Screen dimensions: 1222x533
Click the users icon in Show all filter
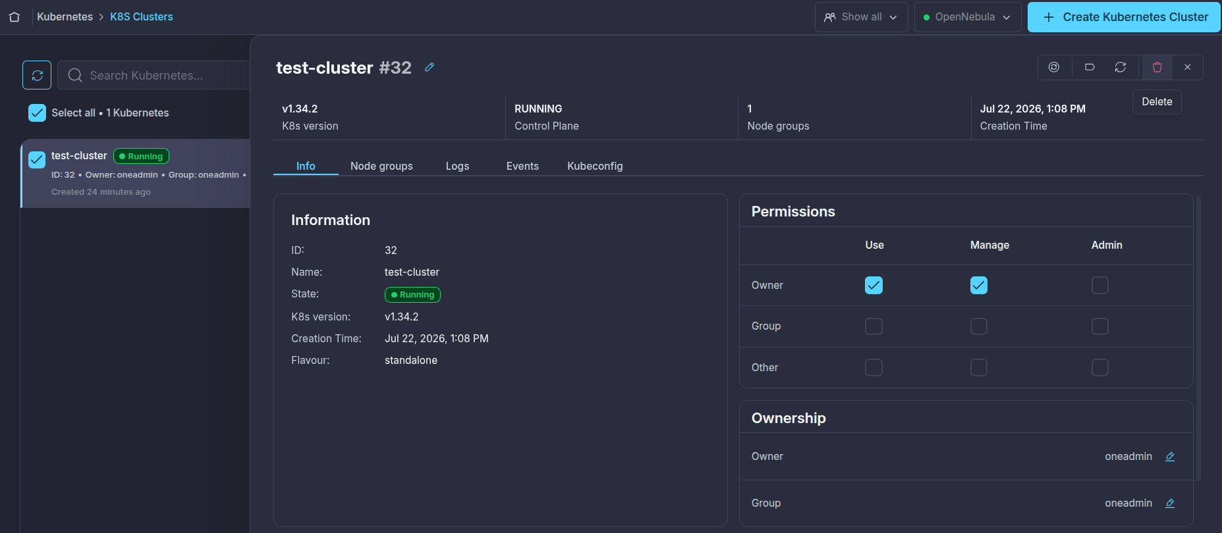830,17
